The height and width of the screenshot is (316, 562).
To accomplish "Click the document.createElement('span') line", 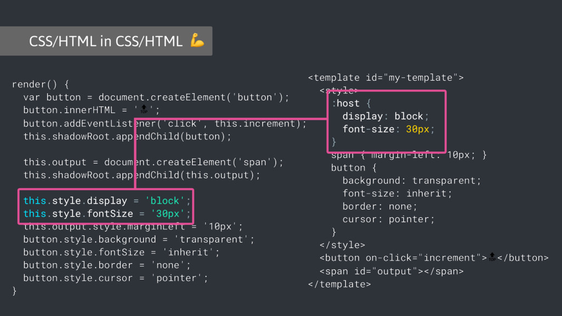I will (x=153, y=162).
